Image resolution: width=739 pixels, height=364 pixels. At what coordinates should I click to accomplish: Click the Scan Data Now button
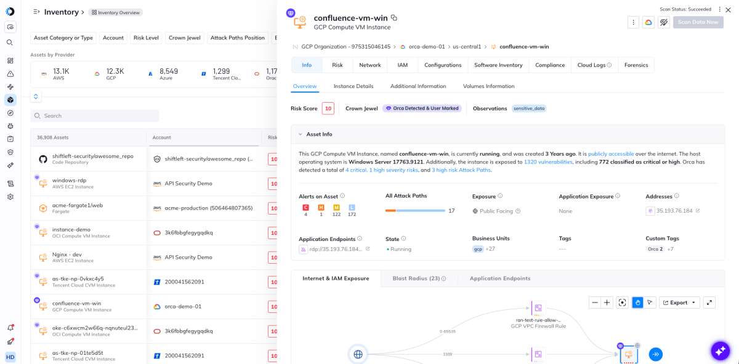coord(698,22)
